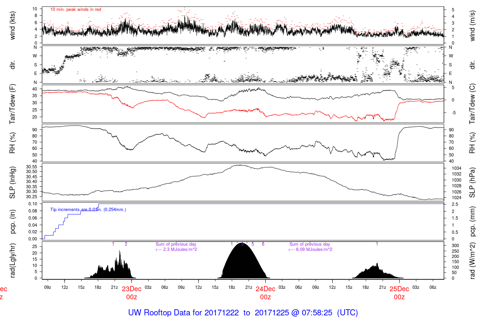Click the red "24Dec 00z" date marker
486x332 pixels.
[265, 293]
